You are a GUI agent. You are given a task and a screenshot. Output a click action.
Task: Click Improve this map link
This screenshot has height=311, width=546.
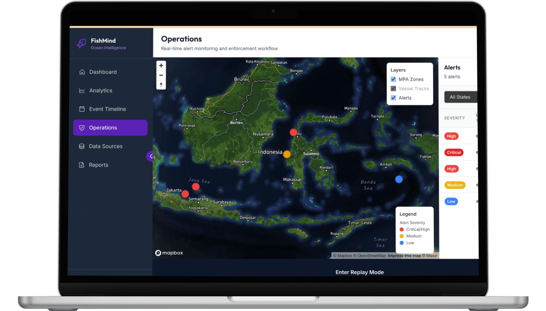click(x=404, y=256)
